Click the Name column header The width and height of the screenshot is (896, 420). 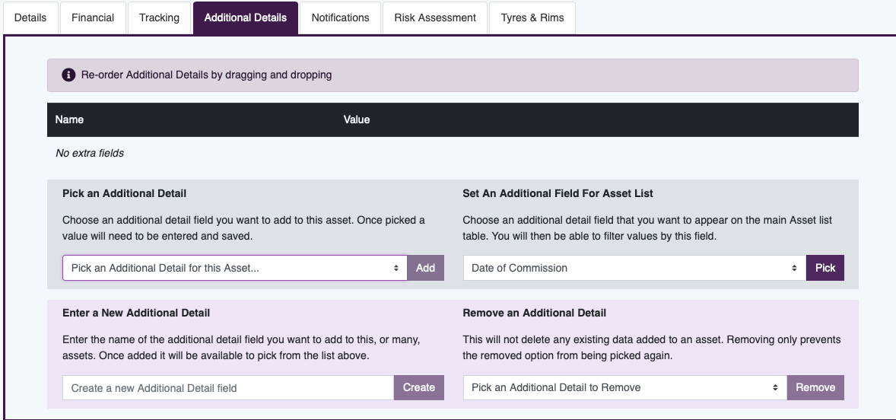[70, 119]
